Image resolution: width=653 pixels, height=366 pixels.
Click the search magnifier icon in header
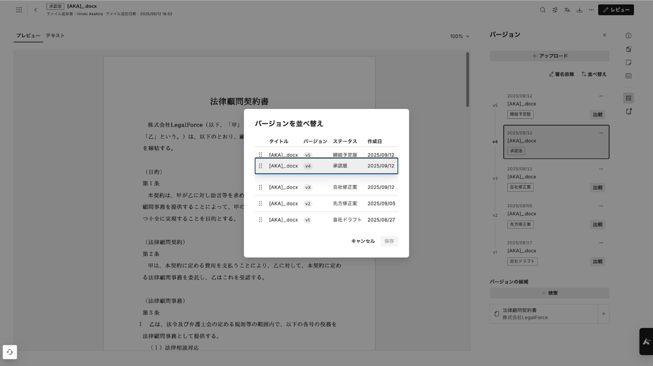[x=543, y=10]
